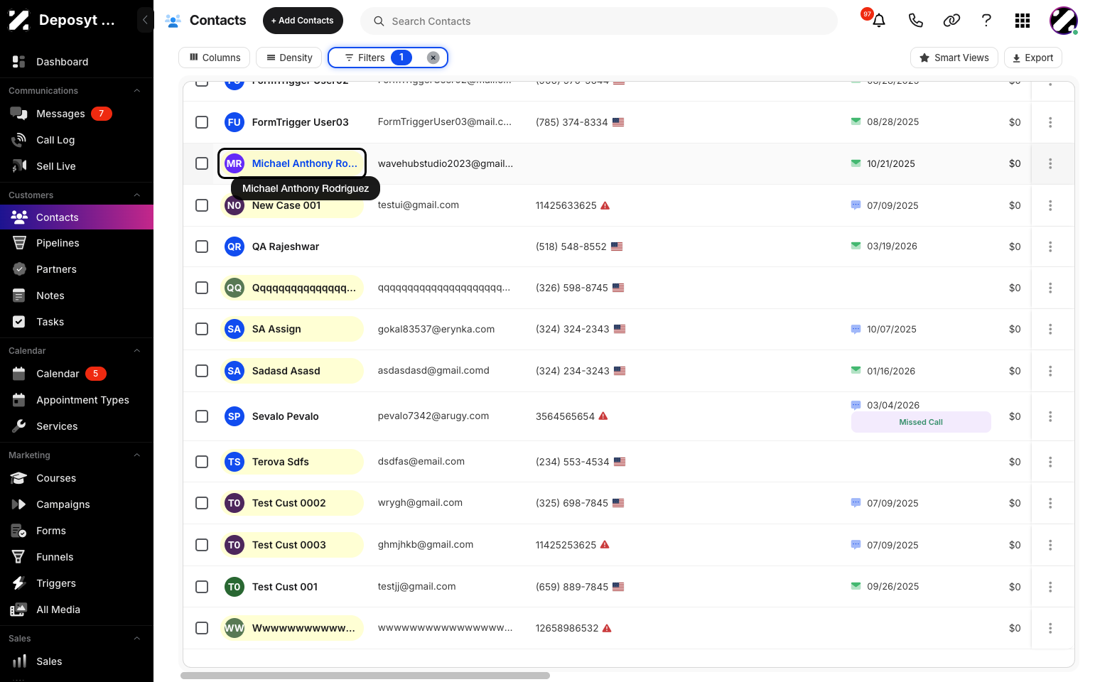Open the Density dropdown
This screenshot has width=1095, height=682.
289,58
